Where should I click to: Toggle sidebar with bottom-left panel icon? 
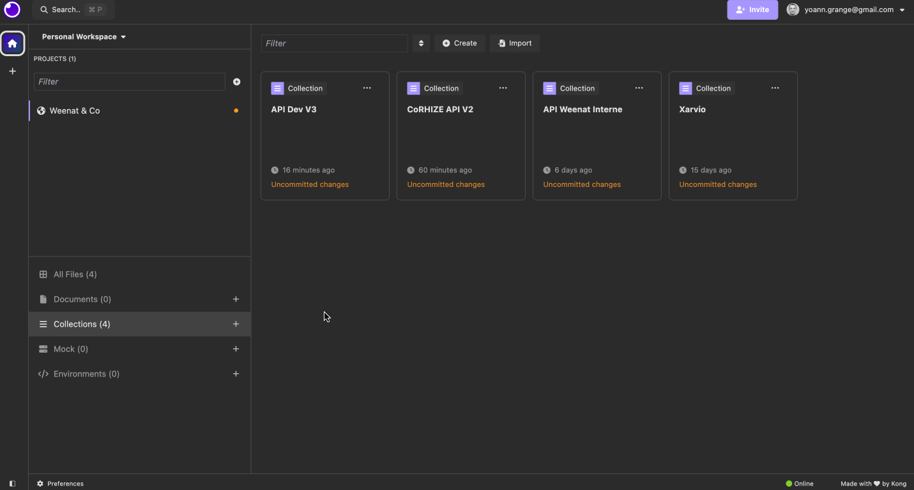tap(12, 484)
